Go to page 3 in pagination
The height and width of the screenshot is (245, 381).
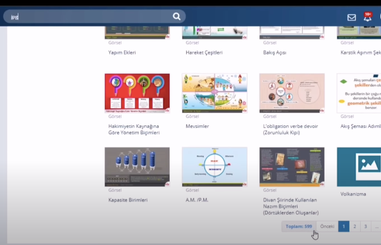pos(365,226)
